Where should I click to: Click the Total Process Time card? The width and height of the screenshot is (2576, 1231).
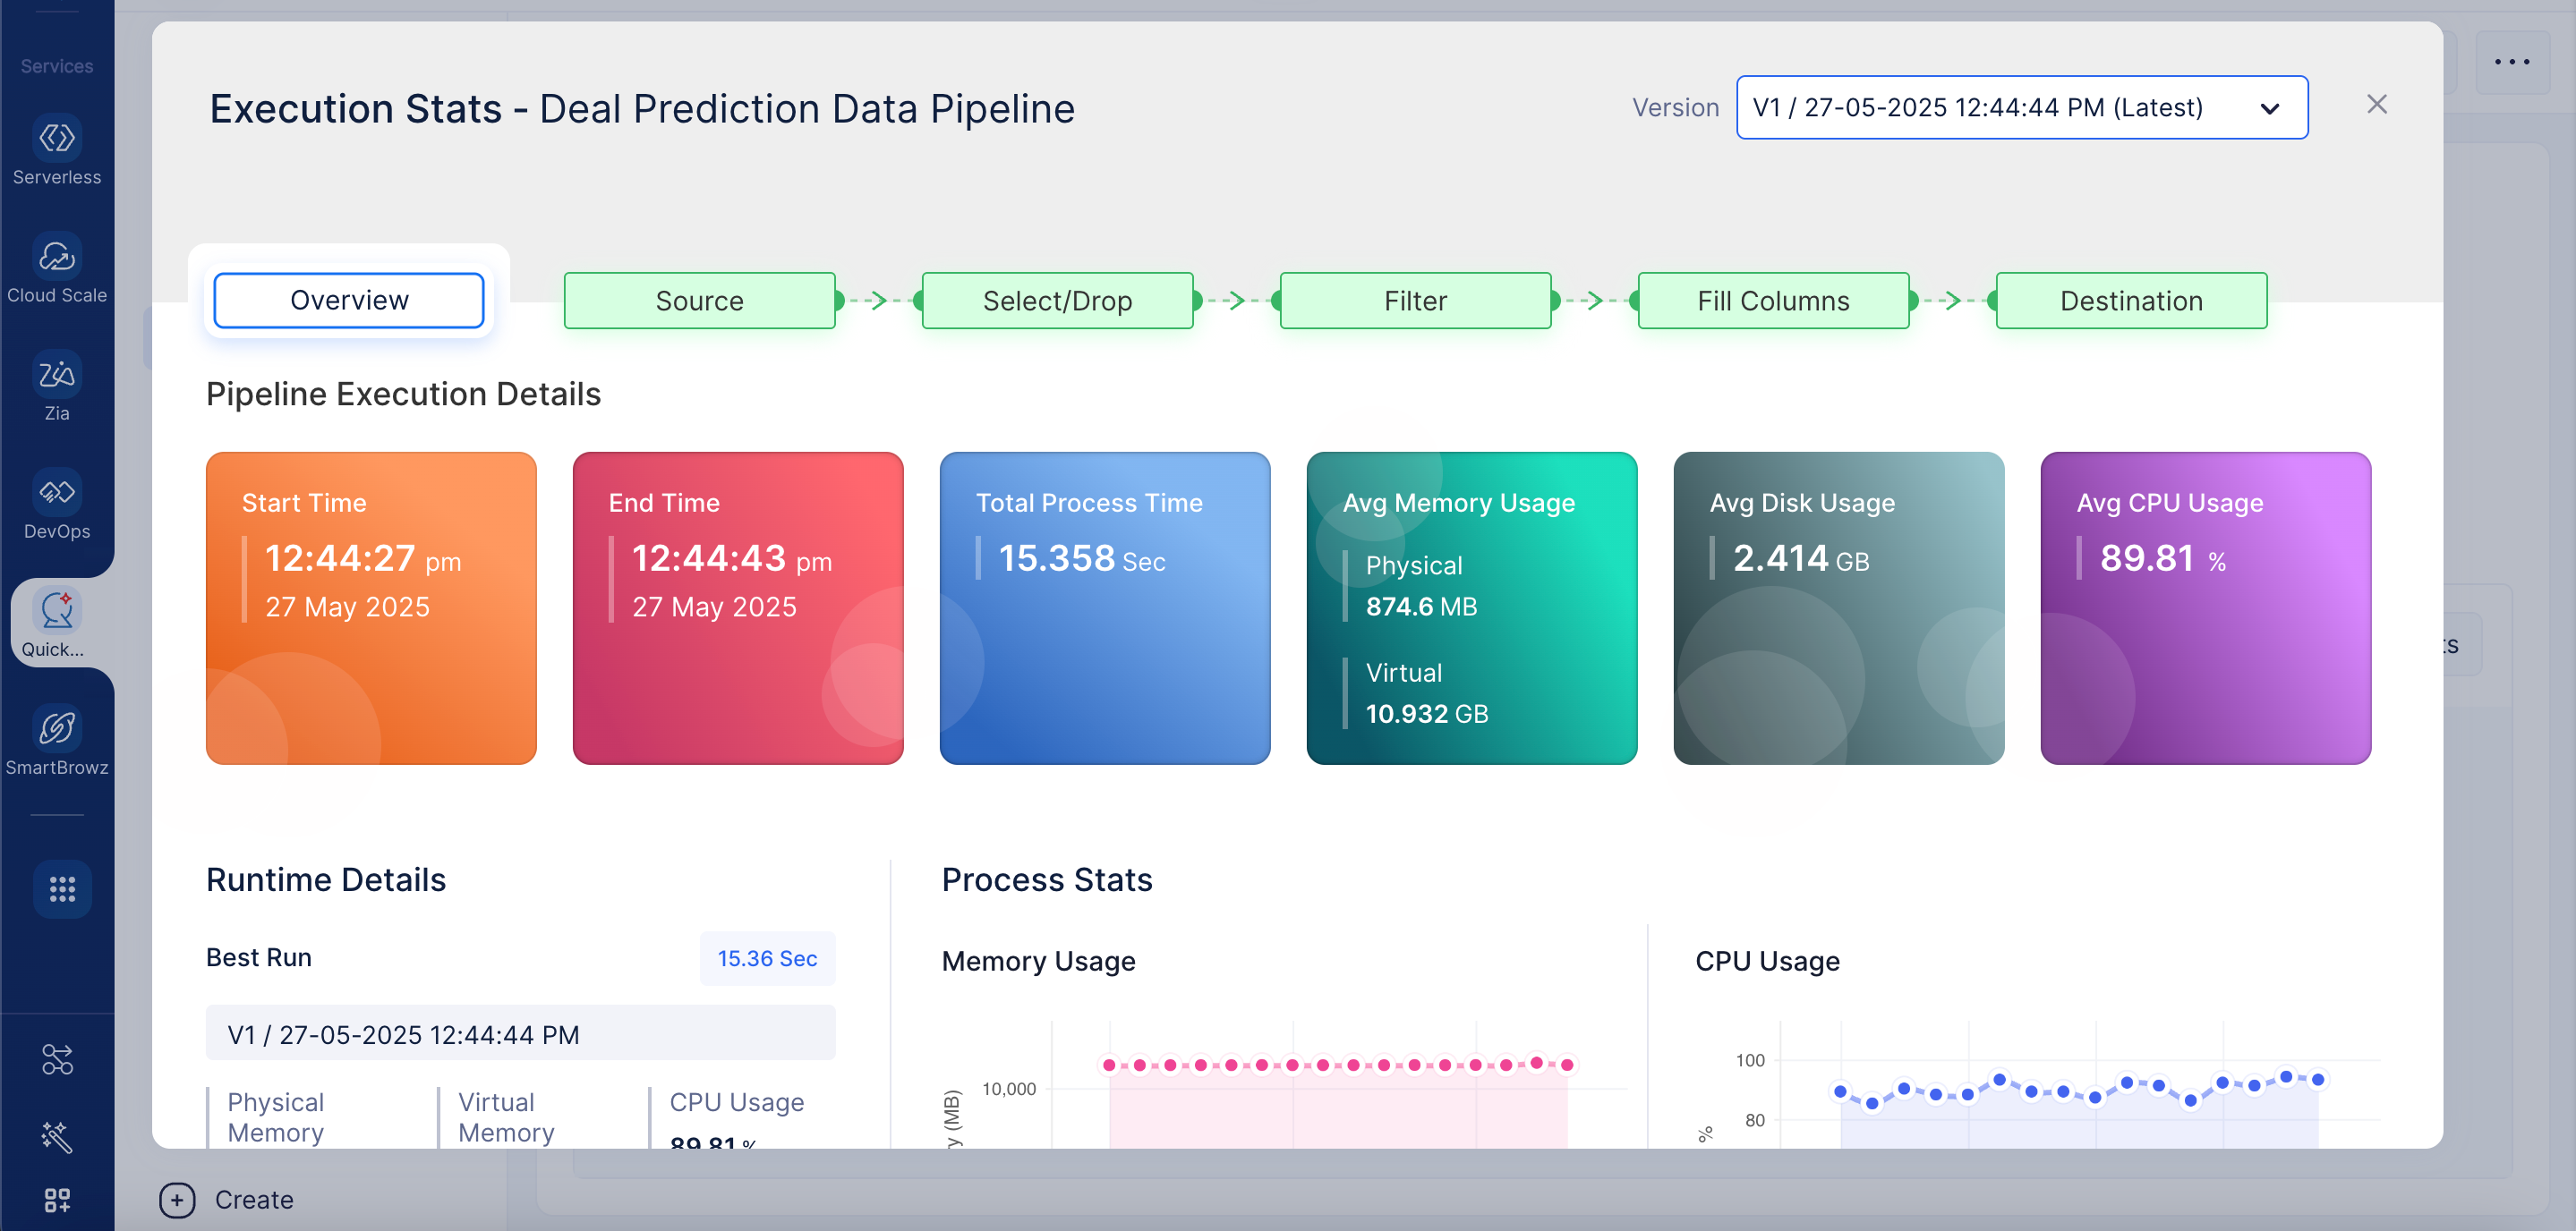[x=1105, y=607]
